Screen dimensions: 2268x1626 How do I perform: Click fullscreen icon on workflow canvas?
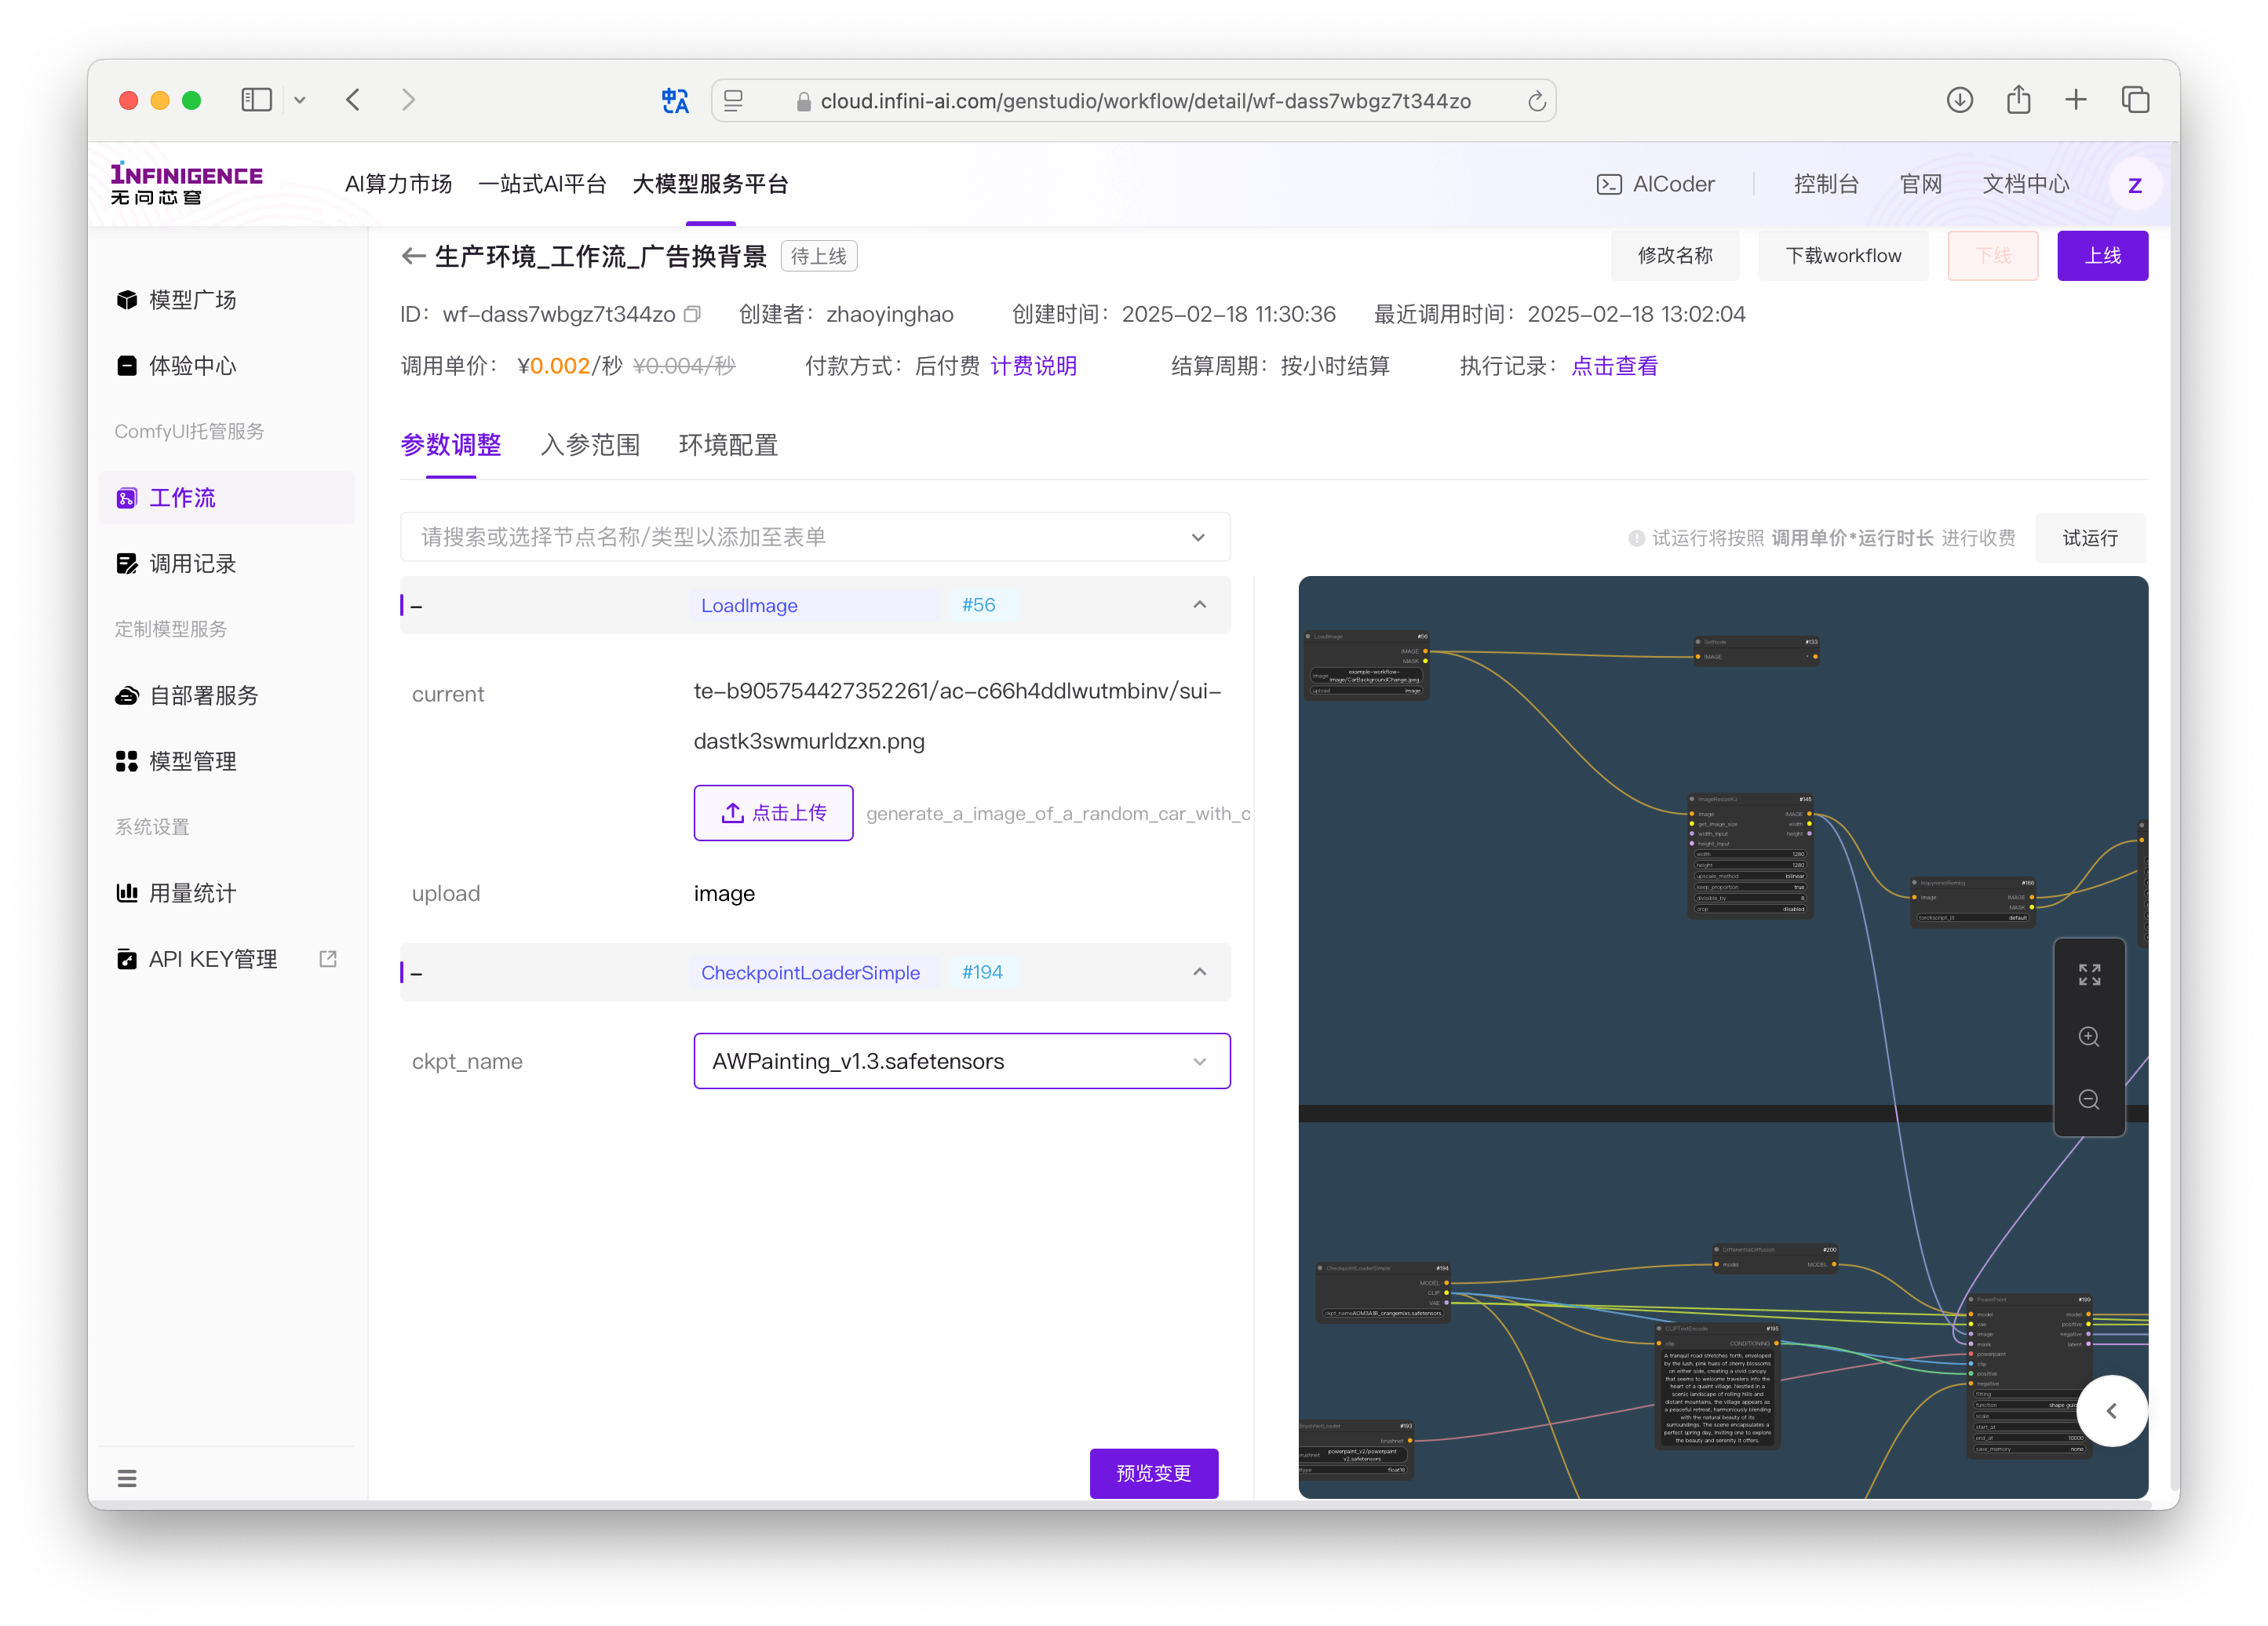click(x=2088, y=974)
